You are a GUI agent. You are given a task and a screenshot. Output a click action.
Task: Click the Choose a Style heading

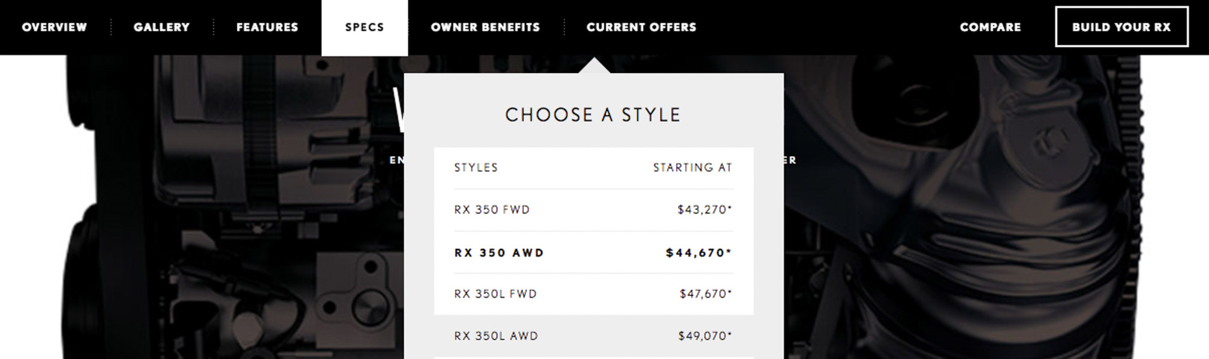(593, 115)
